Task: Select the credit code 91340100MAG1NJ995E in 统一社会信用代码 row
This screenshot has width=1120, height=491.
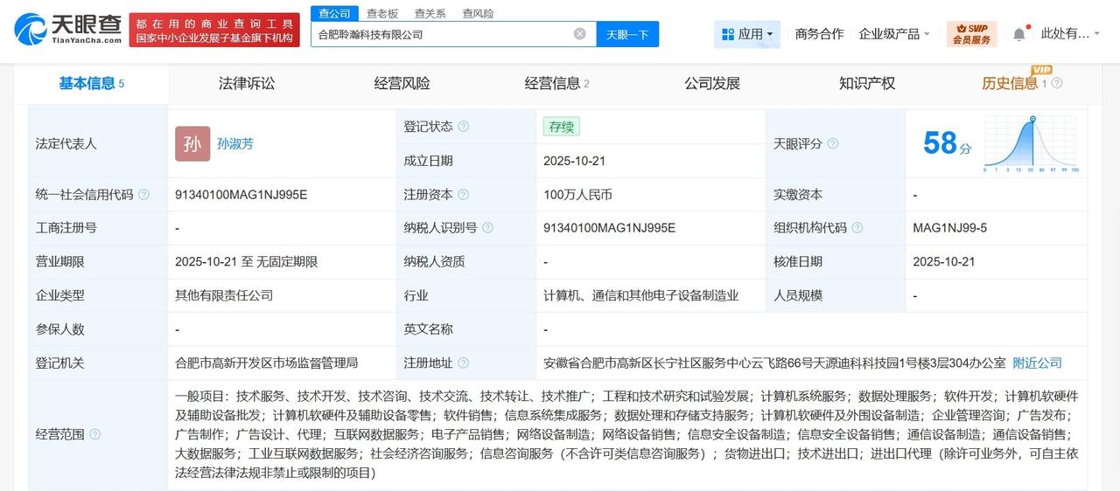Action: click(241, 195)
